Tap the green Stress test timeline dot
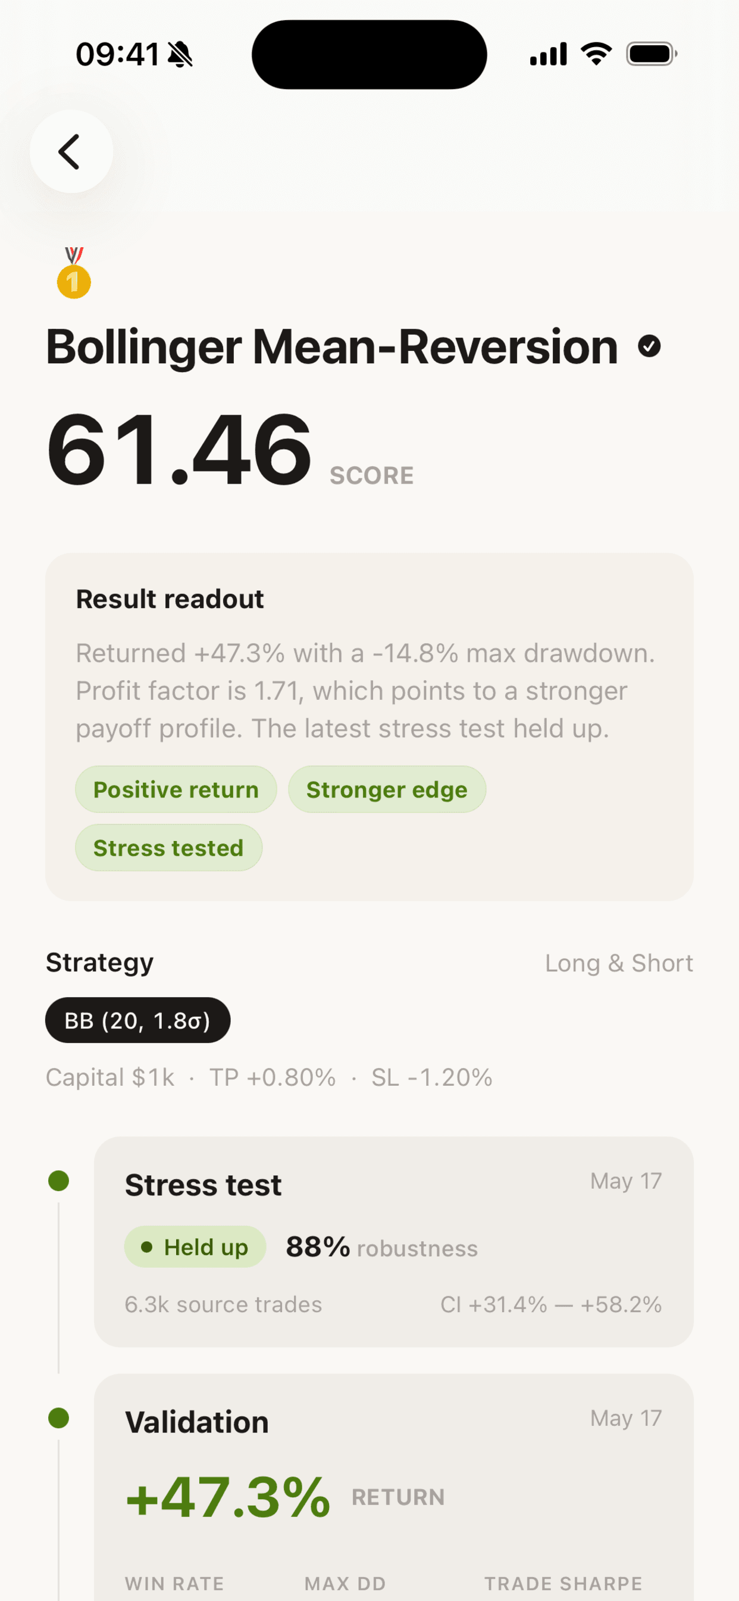Screen dimensions: 739x1601 pos(58,1180)
